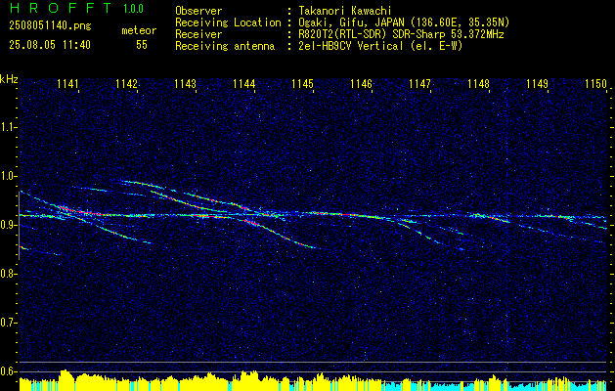The width and height of the screenshot is (615, 391).
Task: Click the 1144 time axis marker
Action: 244,83
